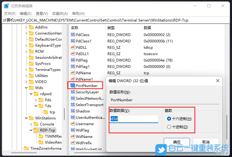
Task: Open the 编辑(E) menu
Action: [x=25, y=14]
